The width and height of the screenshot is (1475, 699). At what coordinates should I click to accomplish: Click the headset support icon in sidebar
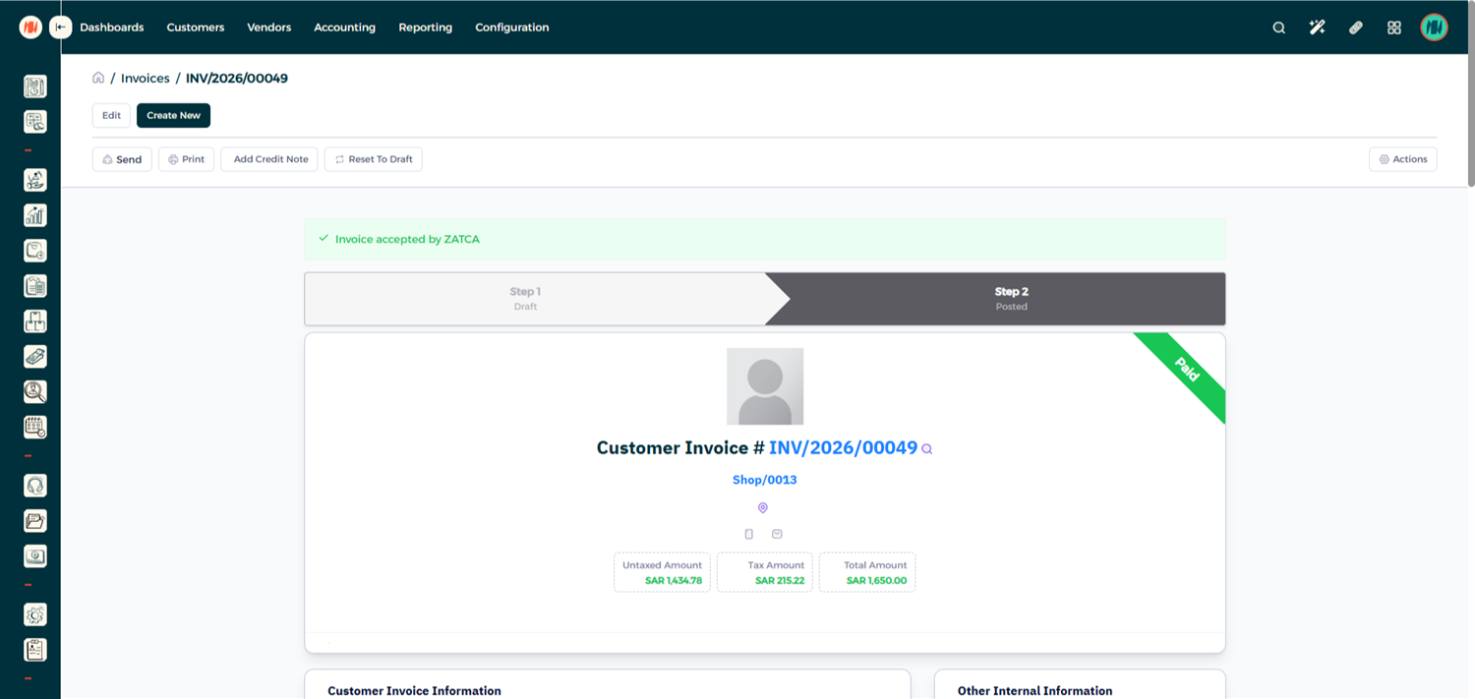(x=35, y=486)
